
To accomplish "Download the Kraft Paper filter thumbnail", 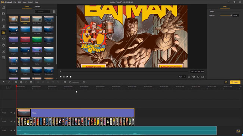I will 40,20.
